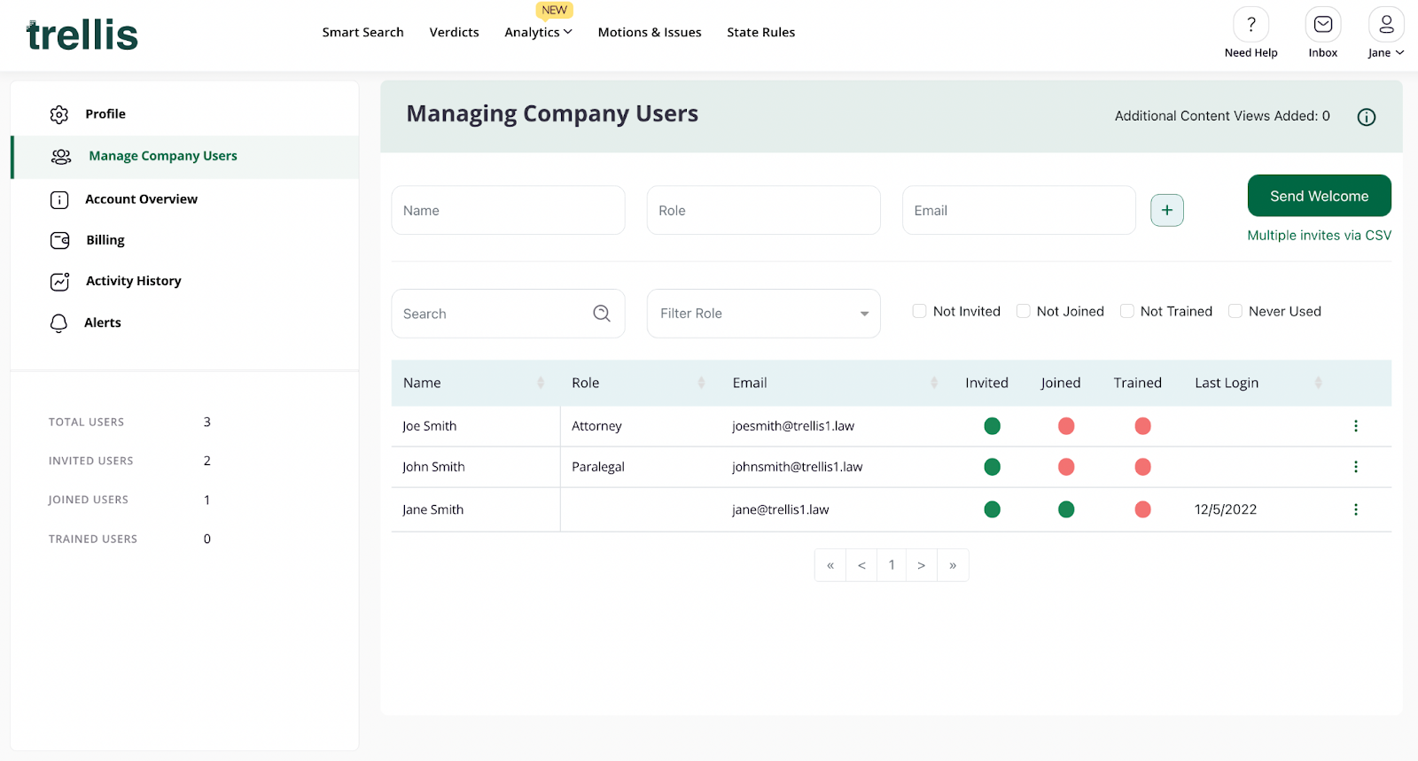
Task: Click the Send Welcome button
Action: click(x=1319, y=196)
